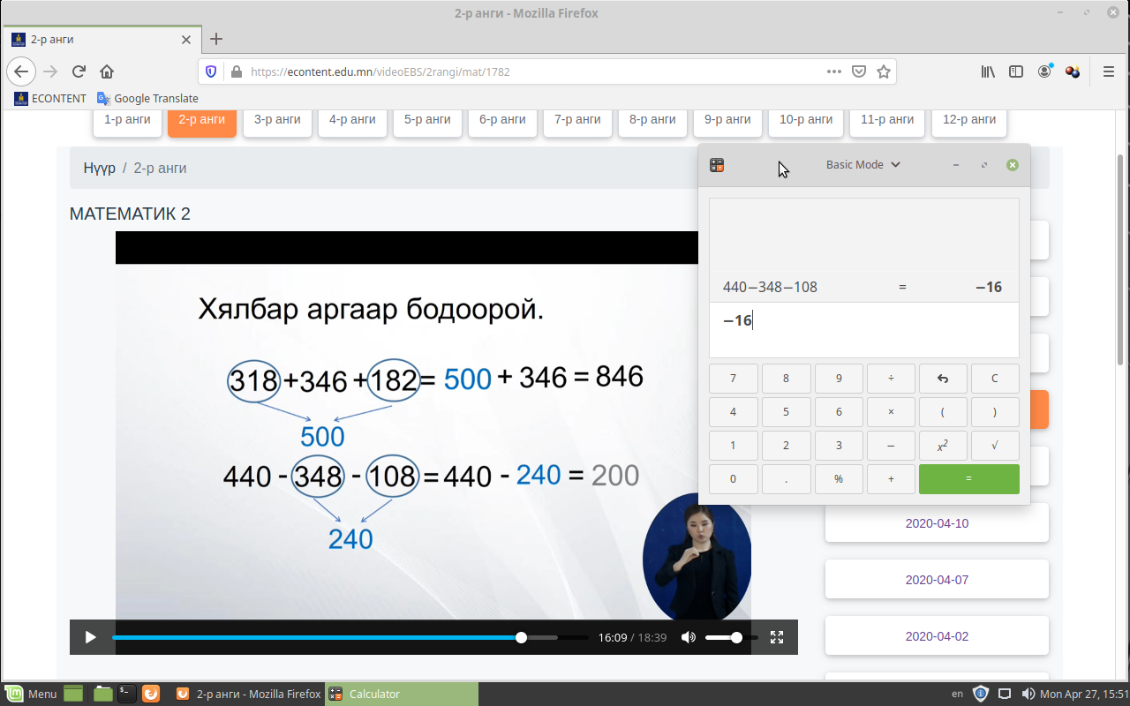The height and width of the screenshot is (706, 1130).
Task: Expand the Basic Mode dropdown
Action: coord(863,165)
